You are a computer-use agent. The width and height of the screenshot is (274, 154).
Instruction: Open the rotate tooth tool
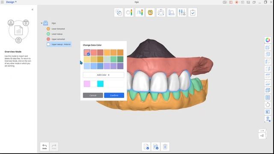point(161,12)
